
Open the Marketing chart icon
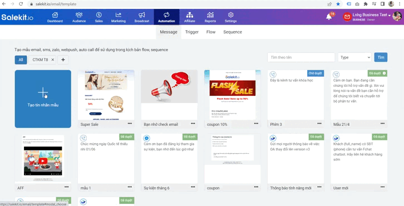click(x=119, y=15)
